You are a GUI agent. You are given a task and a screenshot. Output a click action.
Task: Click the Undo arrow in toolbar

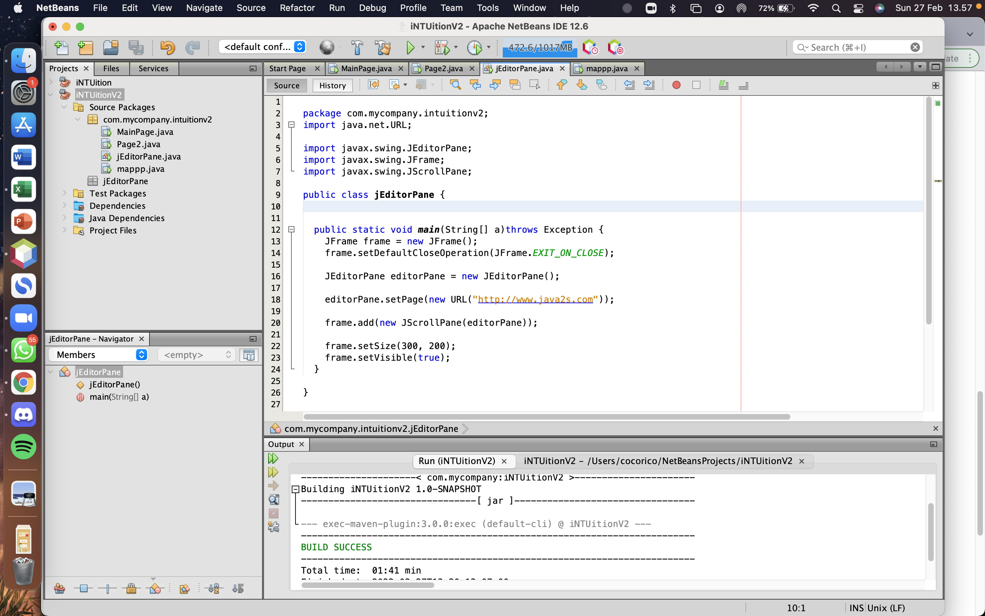point(167,48)
